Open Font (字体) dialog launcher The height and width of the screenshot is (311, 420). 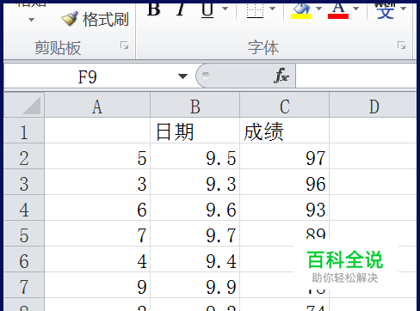402,46
